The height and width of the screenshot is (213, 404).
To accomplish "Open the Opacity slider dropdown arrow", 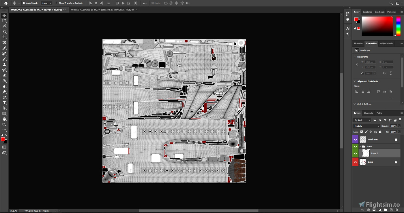I will pos(399,126).
